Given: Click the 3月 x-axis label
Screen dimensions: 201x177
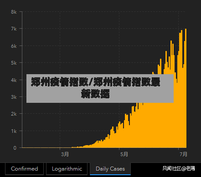Looking at the screenshot, I should 65,154.
